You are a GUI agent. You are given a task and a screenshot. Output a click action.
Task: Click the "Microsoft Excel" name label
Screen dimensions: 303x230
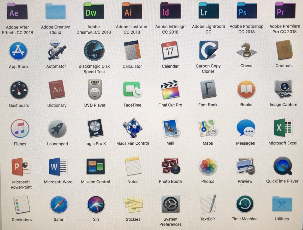(x=283, y=143)
